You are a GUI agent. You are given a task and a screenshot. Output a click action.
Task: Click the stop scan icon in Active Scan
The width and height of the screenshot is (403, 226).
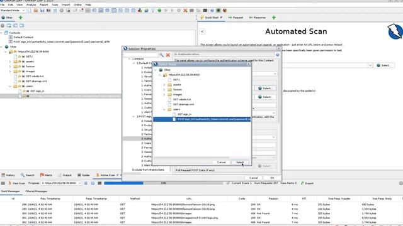click(x=93, y=183)
